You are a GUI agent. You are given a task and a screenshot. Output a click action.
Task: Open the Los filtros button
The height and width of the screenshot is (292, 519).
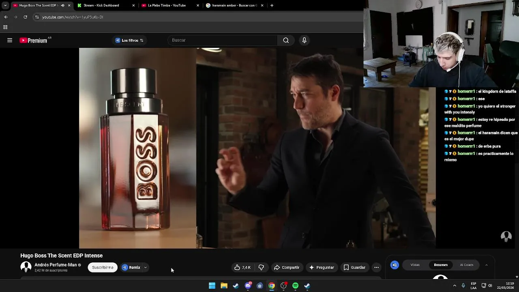(x=129, y=40)
